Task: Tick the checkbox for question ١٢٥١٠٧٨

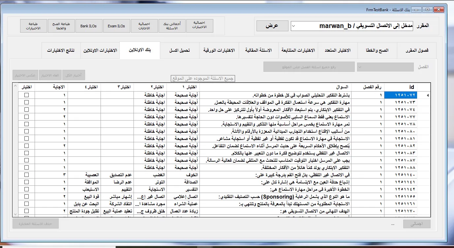Action: [x=27, y=124]
